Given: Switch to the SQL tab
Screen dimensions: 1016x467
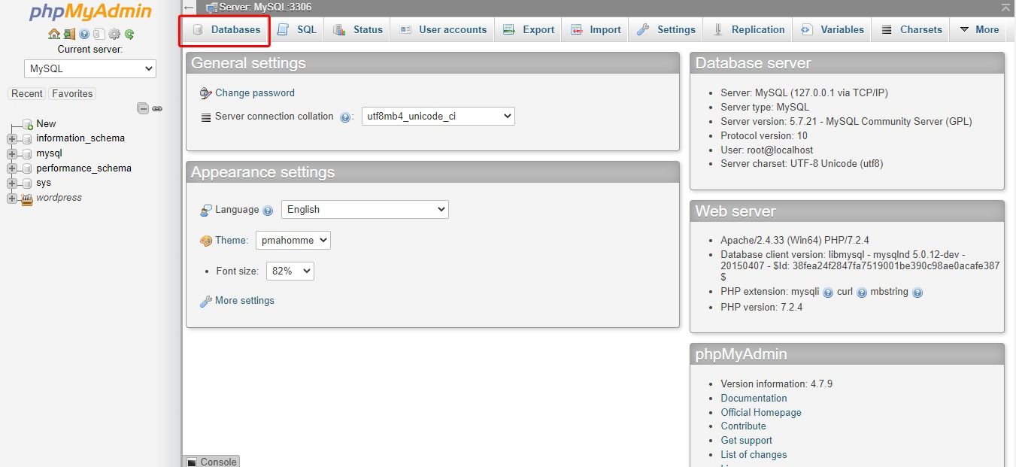Looking at the screenshot, I should tap(297, 29).
